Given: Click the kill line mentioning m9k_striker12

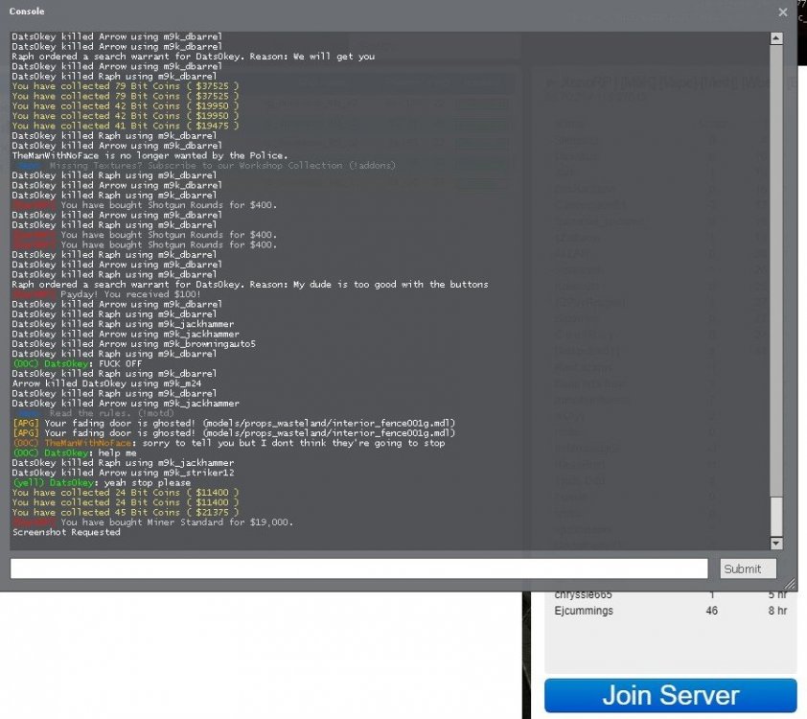Looking at the screenshot, I should [x=123, y=473].
